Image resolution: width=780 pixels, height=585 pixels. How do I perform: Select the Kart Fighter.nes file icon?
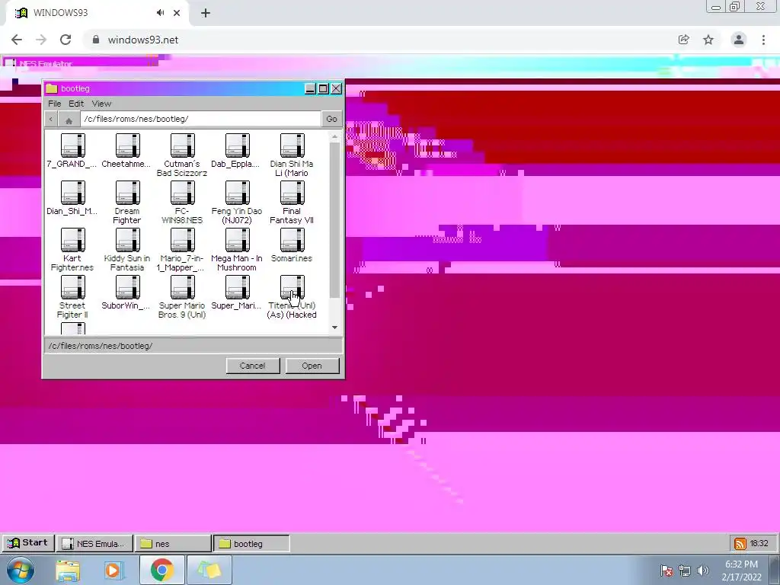coord(72,240)
